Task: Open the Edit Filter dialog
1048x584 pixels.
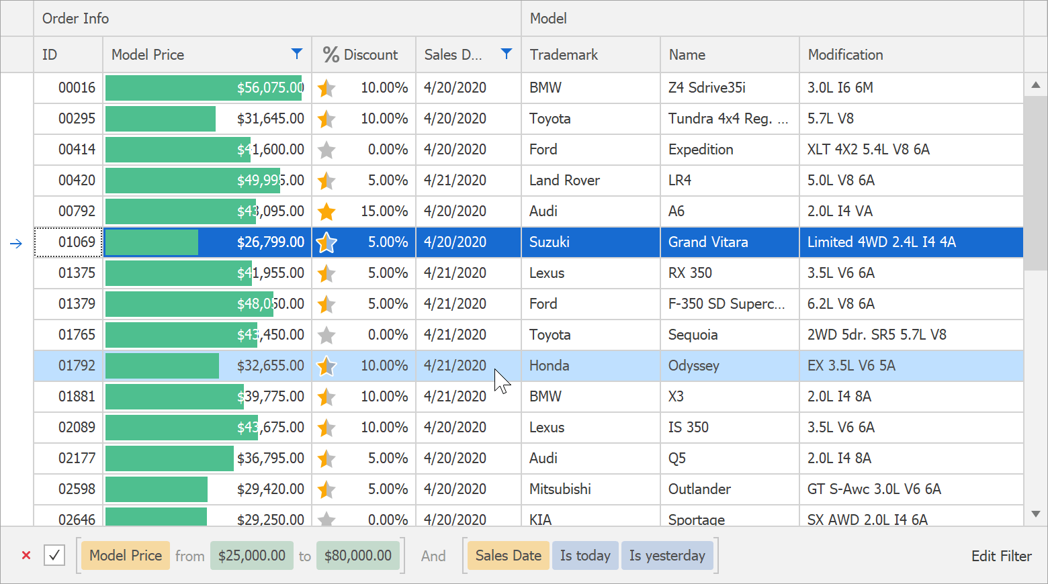Action: pos(1002,555)
